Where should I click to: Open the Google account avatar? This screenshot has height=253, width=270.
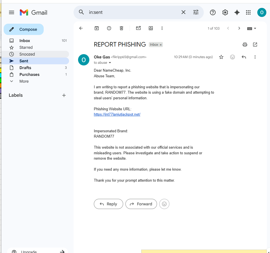tap(262, 12)
